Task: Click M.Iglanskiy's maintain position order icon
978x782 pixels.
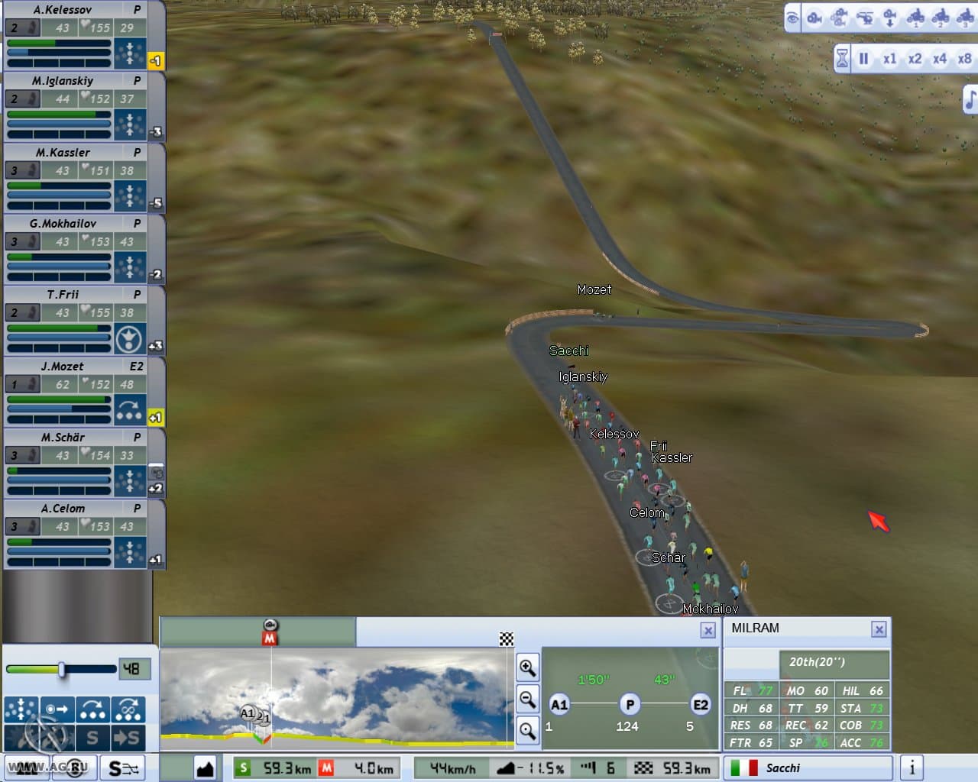Action: [x=130, y=124]
